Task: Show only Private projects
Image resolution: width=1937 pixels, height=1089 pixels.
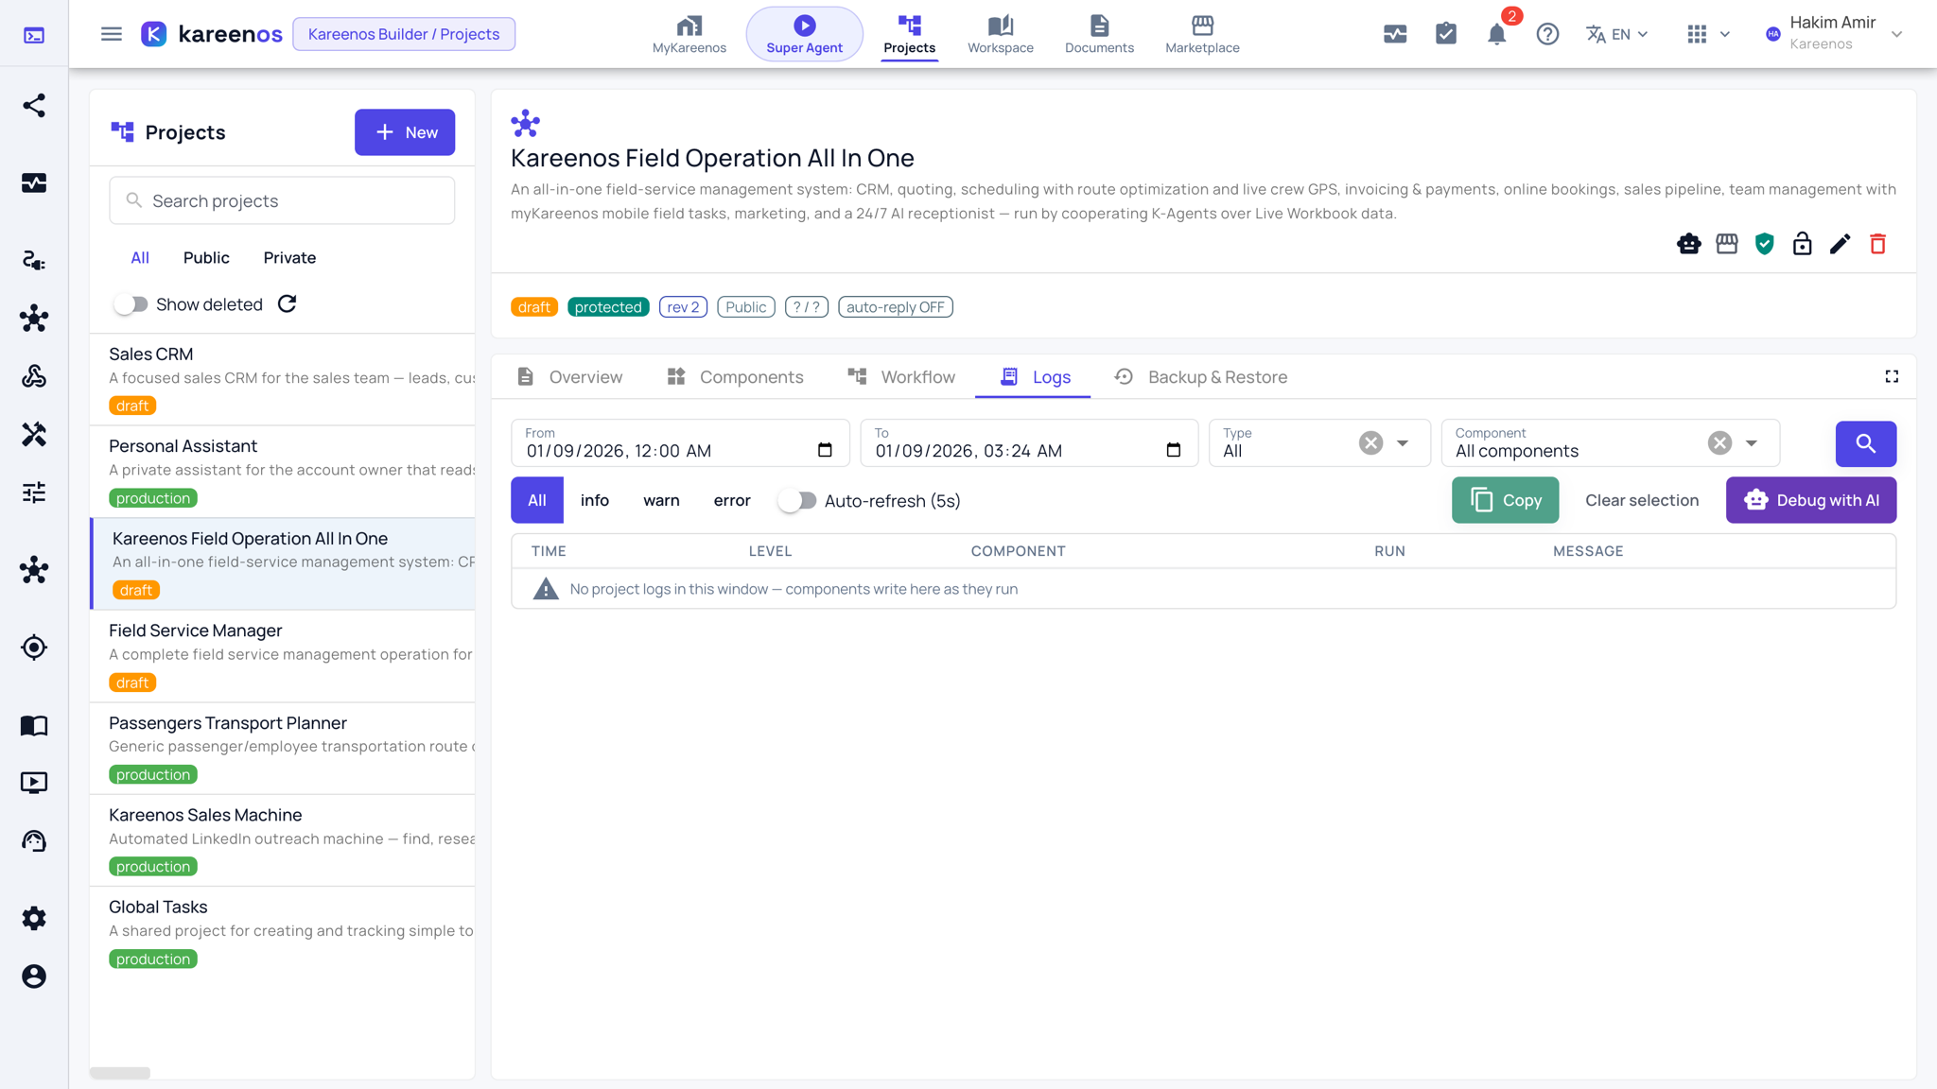Action: [289, 258]
